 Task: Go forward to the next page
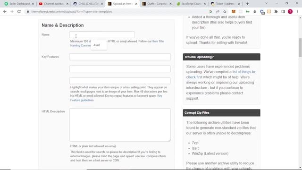pyautogui.click(x=12, y=11)
